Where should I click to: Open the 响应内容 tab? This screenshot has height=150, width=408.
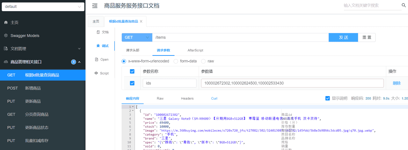tap(133, 98)
